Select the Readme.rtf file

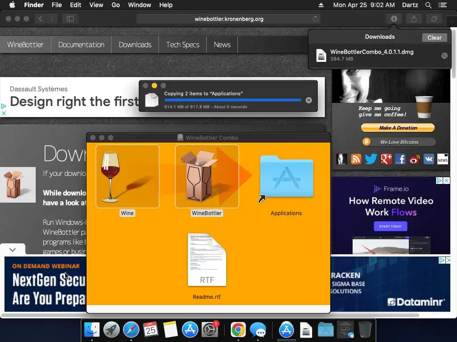coord(207,260)
